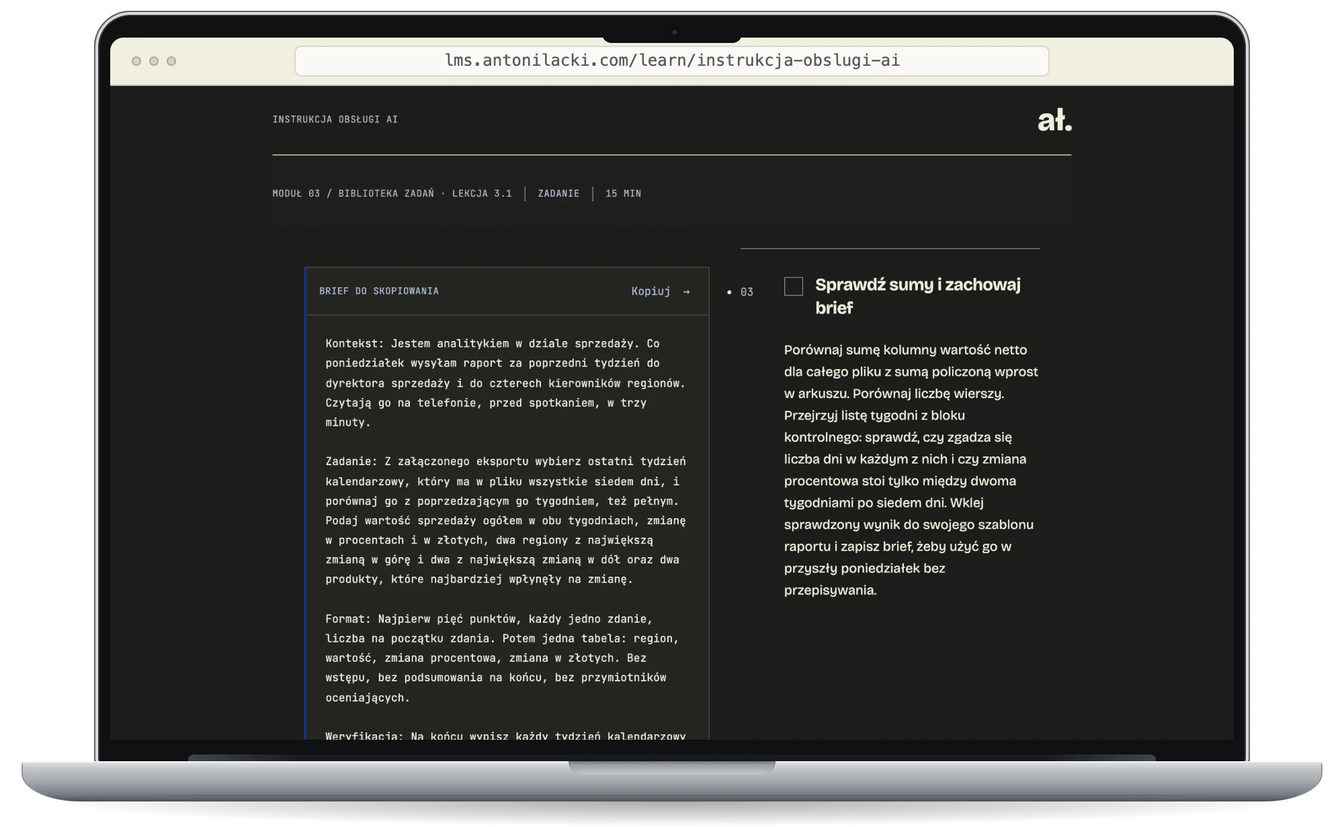Click the 'MODUŁ 03 / BIBLIOTEKA ZADAŃ' breadcrumb

pos(353,193)
